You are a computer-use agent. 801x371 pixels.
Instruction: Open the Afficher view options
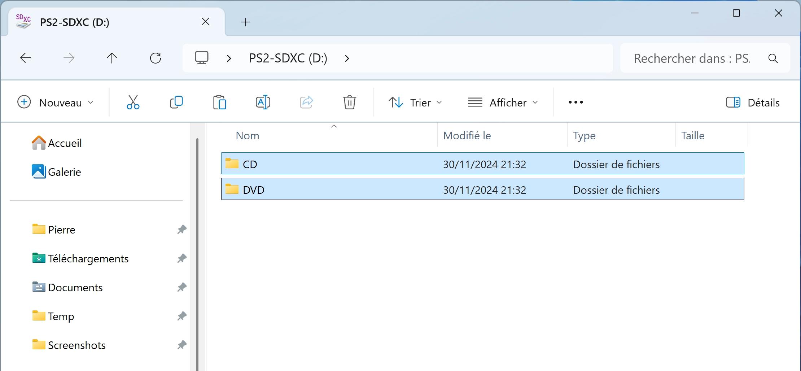click(503, 102)
